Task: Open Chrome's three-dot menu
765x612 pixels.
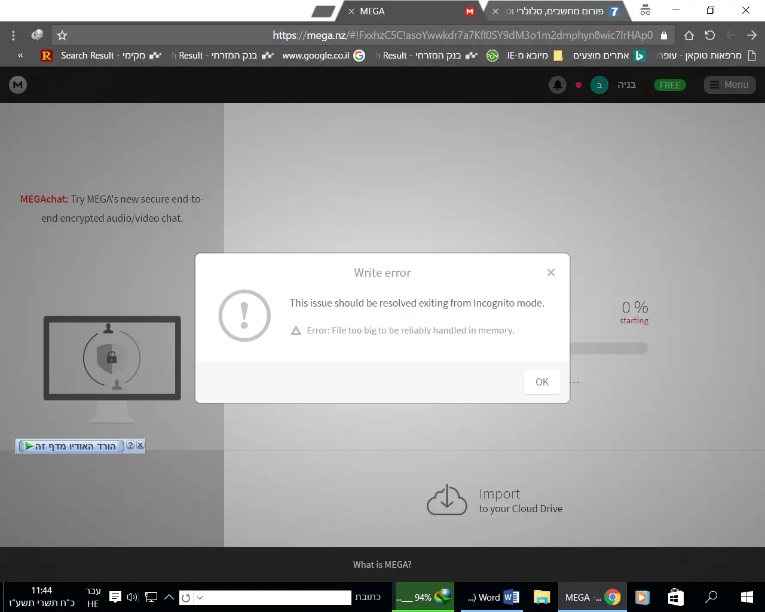Action: click(13, 35)
